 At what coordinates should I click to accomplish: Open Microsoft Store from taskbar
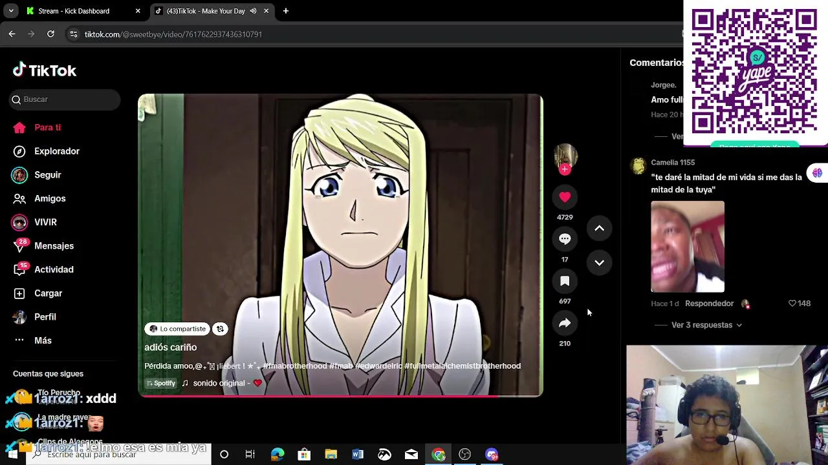click(304, 455)
